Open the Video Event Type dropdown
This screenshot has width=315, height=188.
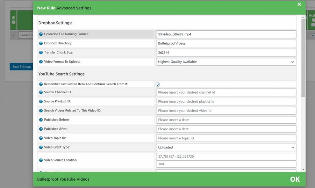(226, 147)
